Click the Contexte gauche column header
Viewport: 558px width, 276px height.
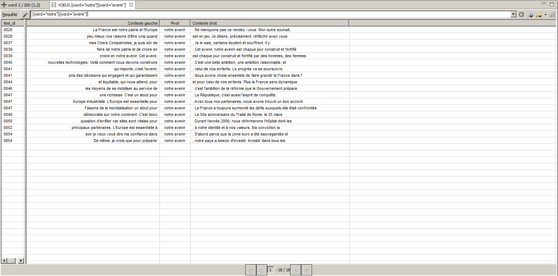(x=93, y=23)
